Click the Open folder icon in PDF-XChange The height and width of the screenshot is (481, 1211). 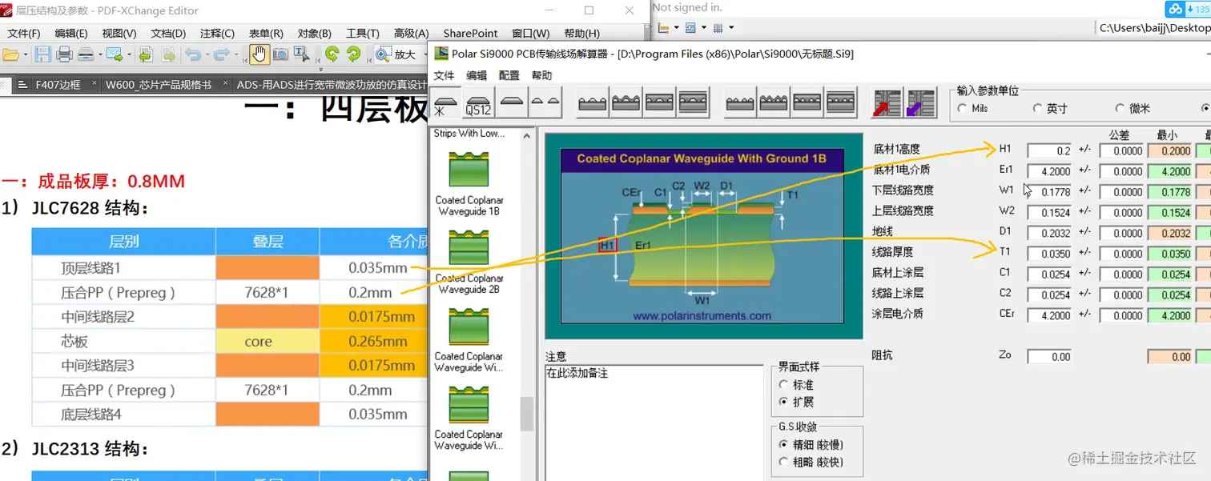click(10, 55)
